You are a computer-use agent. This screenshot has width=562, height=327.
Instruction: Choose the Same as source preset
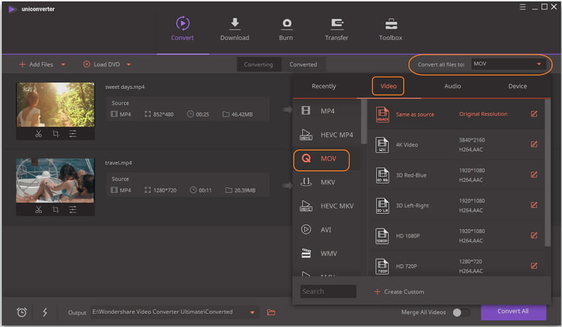click(456, 114)
